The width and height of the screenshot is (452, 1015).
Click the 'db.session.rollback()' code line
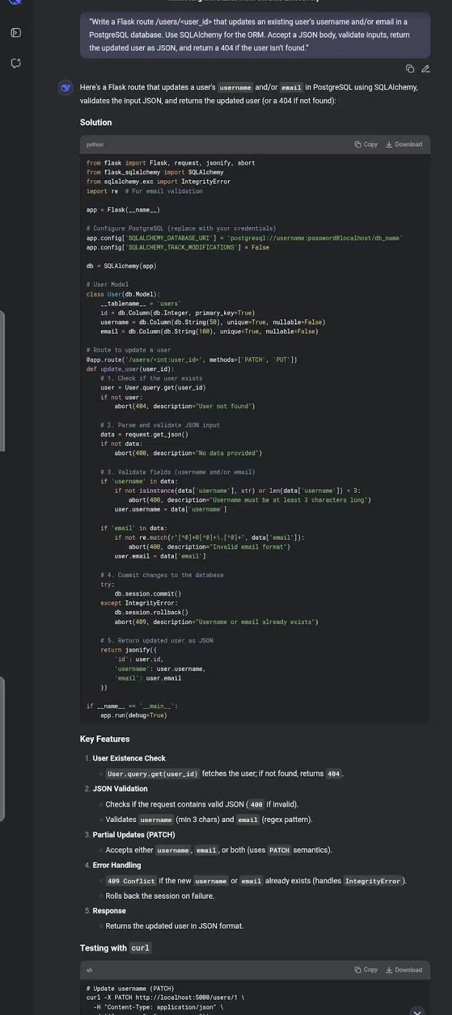(x=151, y=613)
